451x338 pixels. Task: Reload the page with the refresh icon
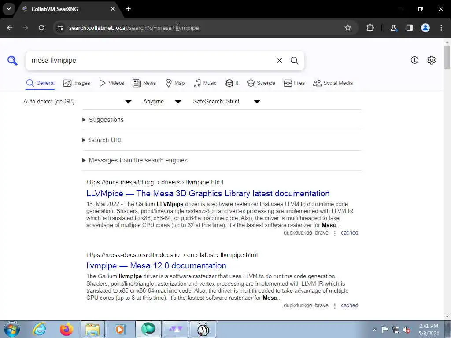pos(41,28)
